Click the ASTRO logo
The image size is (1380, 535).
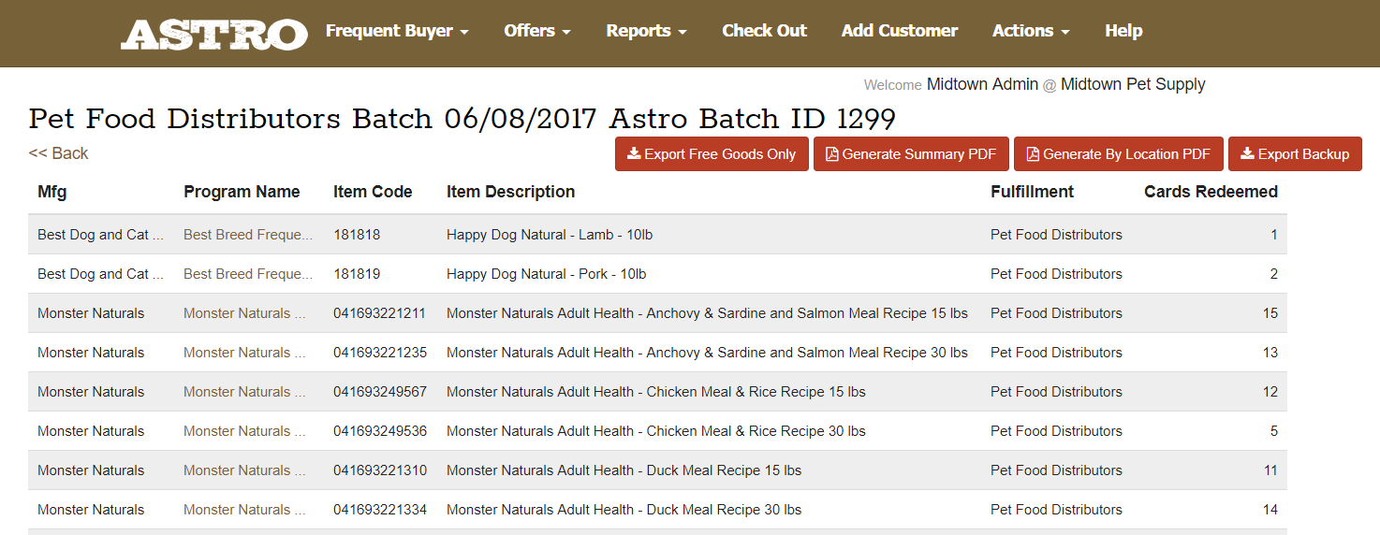pos(214,34)
